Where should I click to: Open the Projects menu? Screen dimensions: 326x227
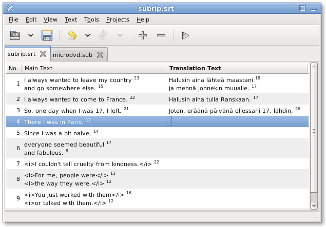[118, 19]
